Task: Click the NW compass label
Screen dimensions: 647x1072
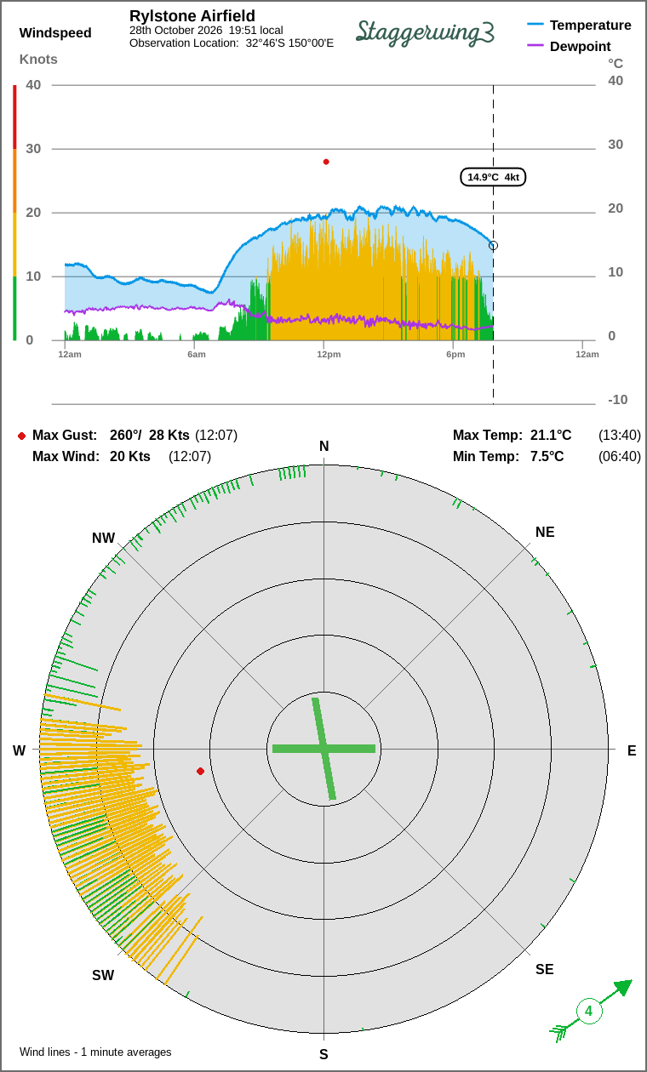Action: 103,538
